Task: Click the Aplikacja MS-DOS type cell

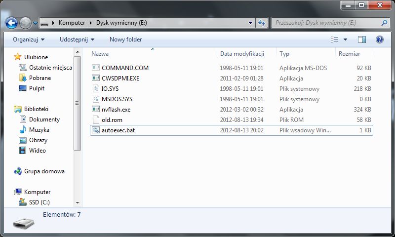Action: click(x=303, y=68)
